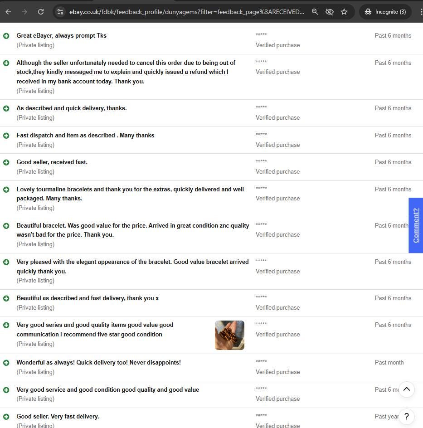Screen dimensions: 423x428
Task: Select feedback 'Good seller, received fast.'
Action: tap(52, 162)
